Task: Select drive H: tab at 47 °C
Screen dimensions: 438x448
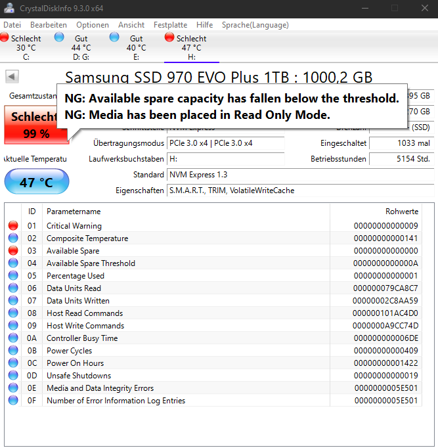Action: pos(191,47)
